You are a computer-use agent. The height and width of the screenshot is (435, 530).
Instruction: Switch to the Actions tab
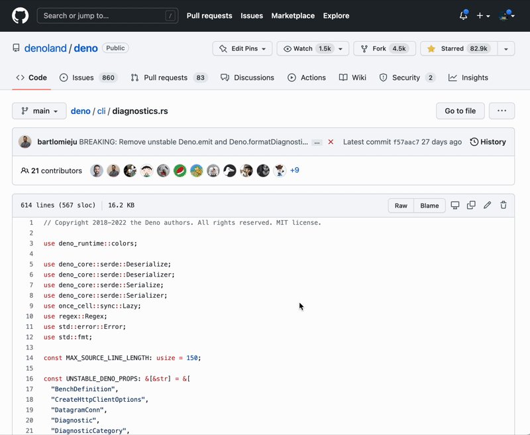coord(307,78)
